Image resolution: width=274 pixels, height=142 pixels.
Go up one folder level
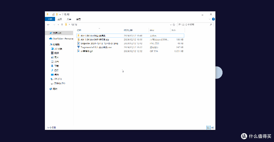(x=62, y=25)
